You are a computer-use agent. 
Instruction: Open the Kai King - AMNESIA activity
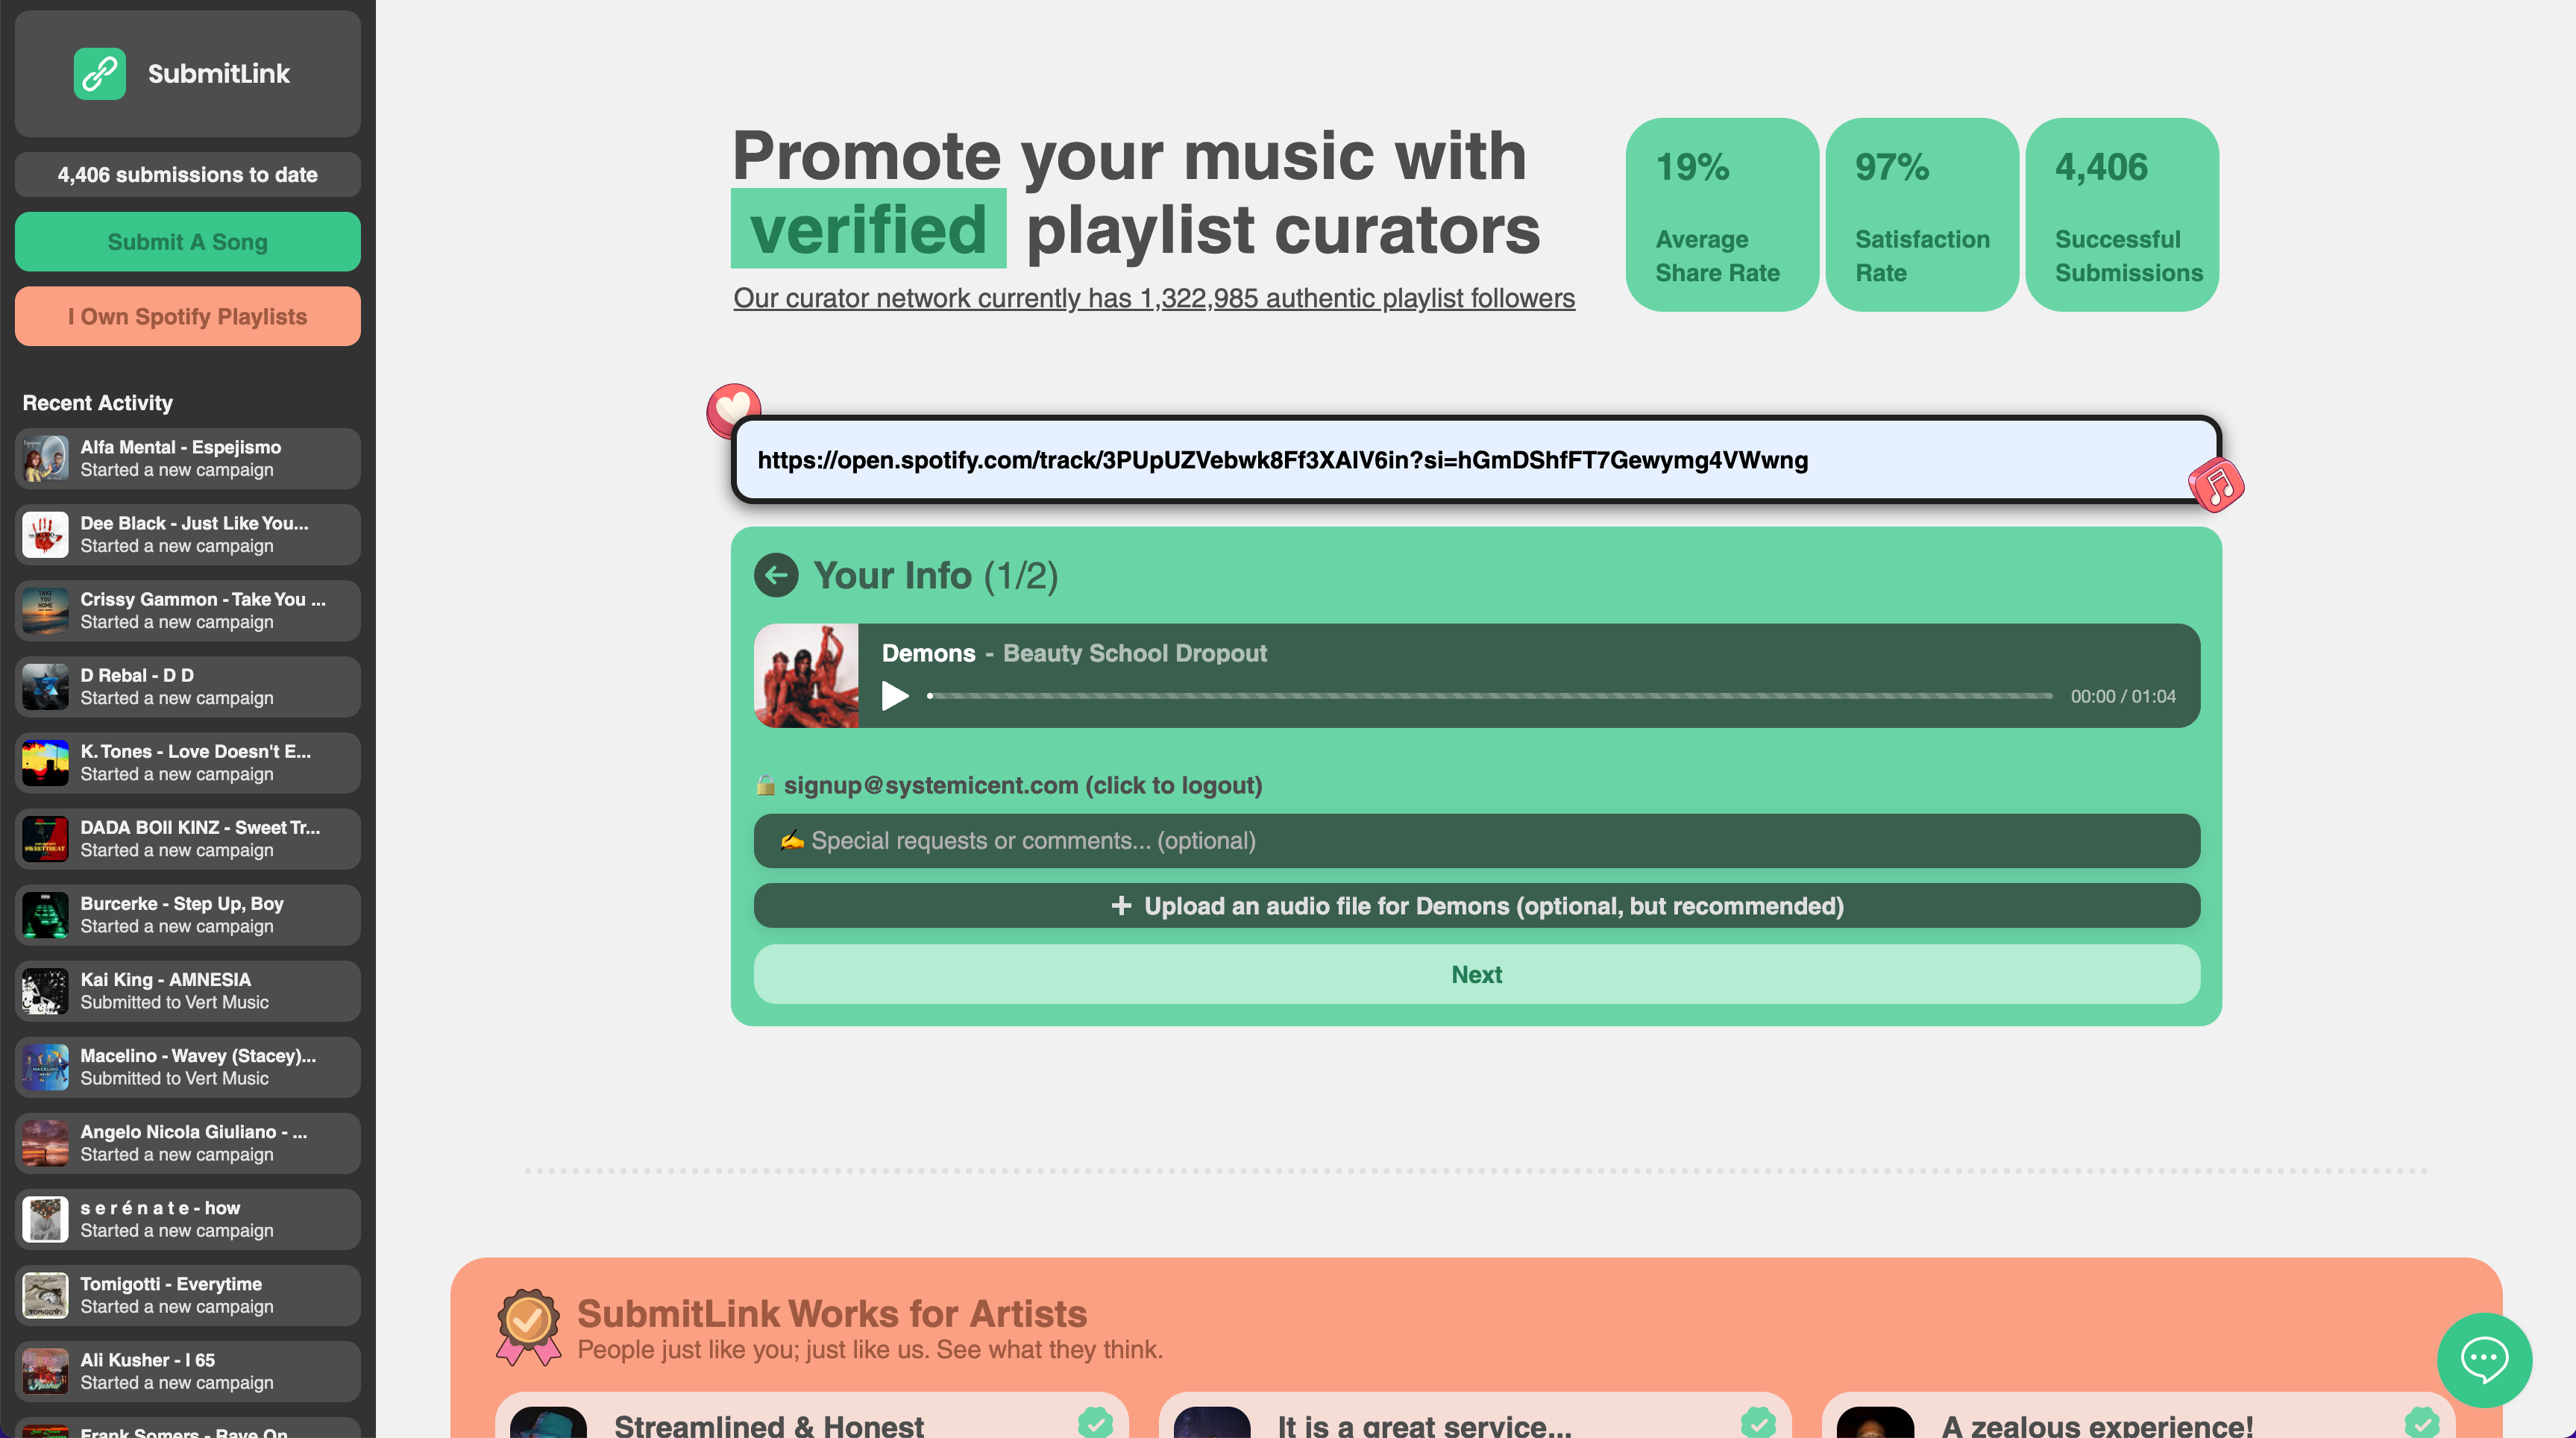click(x=188, y=991)
